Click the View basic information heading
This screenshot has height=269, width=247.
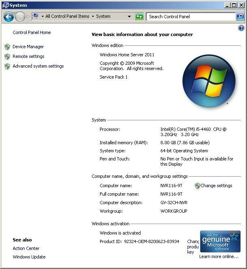coord(142,34)
